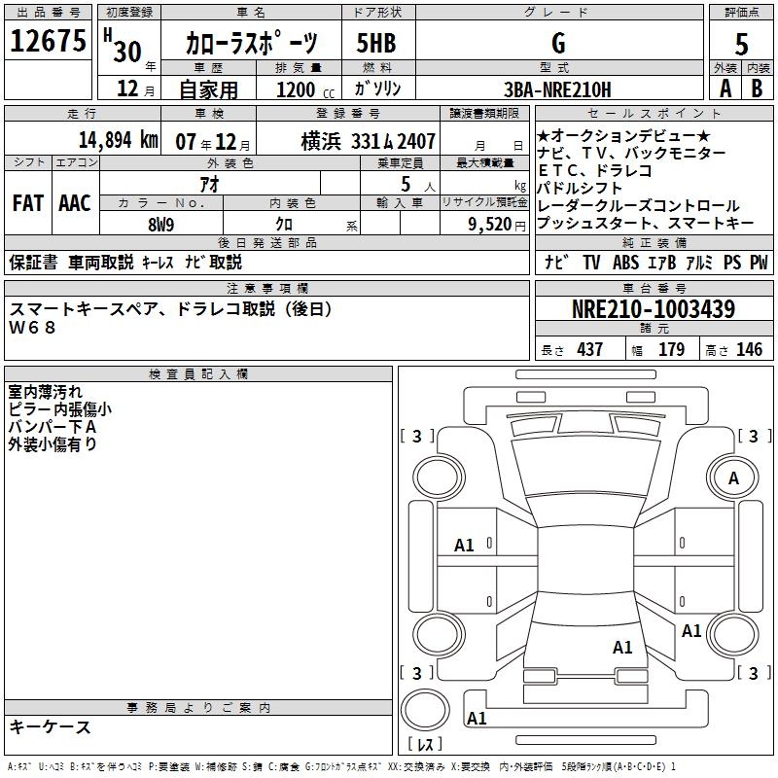Select shift type FAT
Image resolution: width=778 pixels, height=778 pixels.
[x=28, y=203]
